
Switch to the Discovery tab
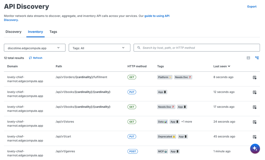[14, 32]
